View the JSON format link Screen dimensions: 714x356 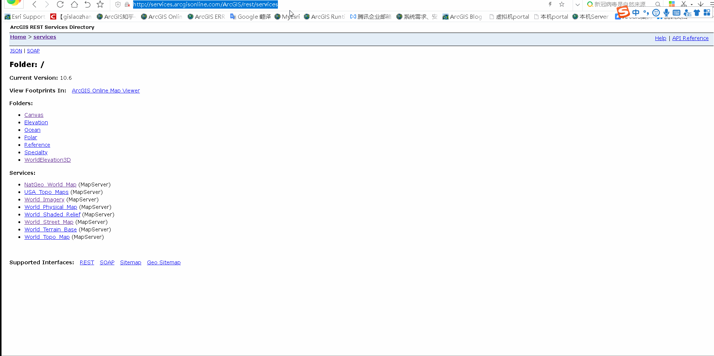click(x=16, y=51)
